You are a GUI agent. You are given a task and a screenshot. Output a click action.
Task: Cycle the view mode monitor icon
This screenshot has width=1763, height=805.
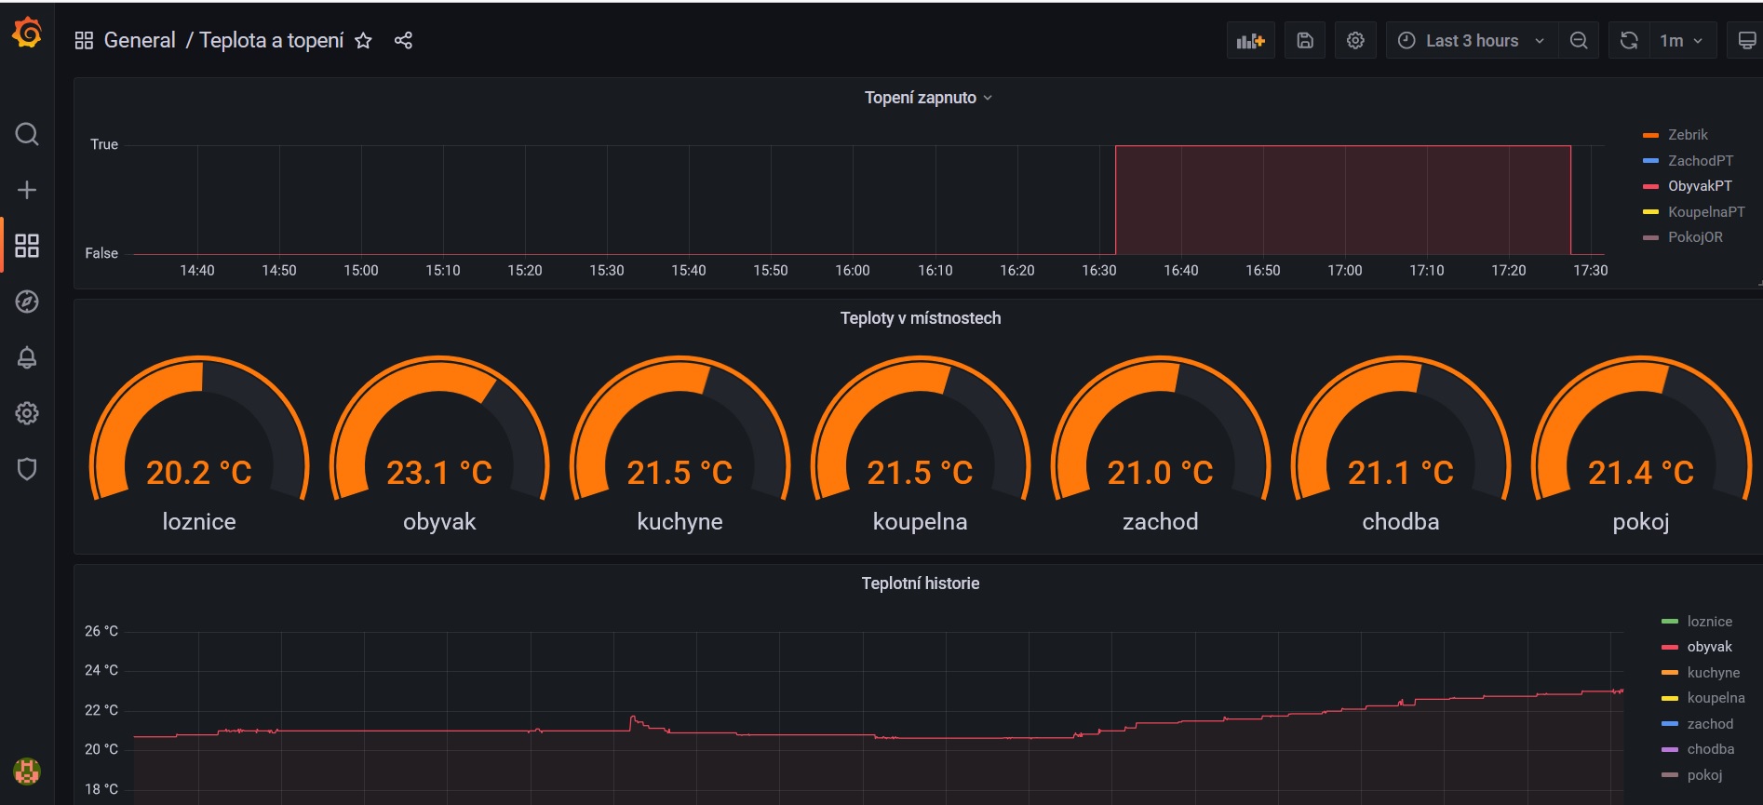coord(1746,40)
